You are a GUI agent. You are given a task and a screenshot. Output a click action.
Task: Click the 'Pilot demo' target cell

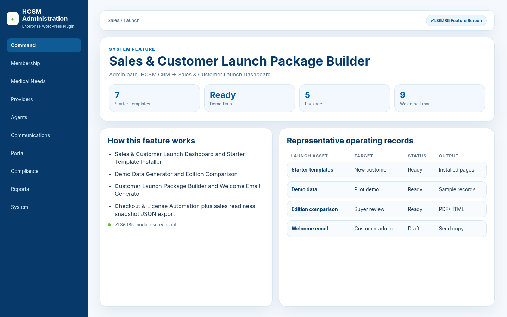(367, 189)
